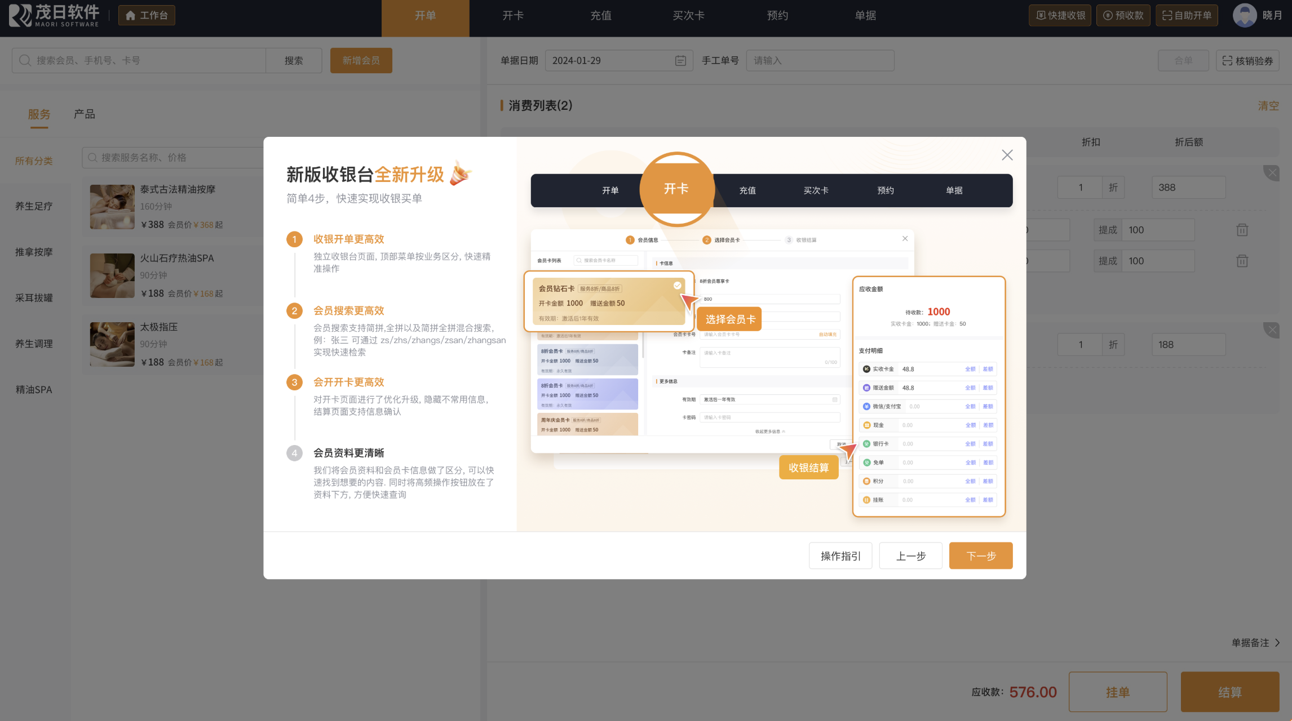Click the 核销验券 scan coupon button

pos(1247,60)
